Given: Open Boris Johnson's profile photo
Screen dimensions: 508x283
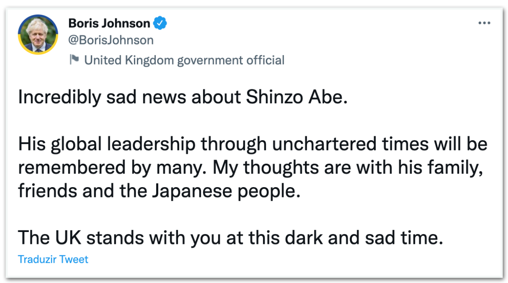Looking at the screenshot, I should 38,35.
